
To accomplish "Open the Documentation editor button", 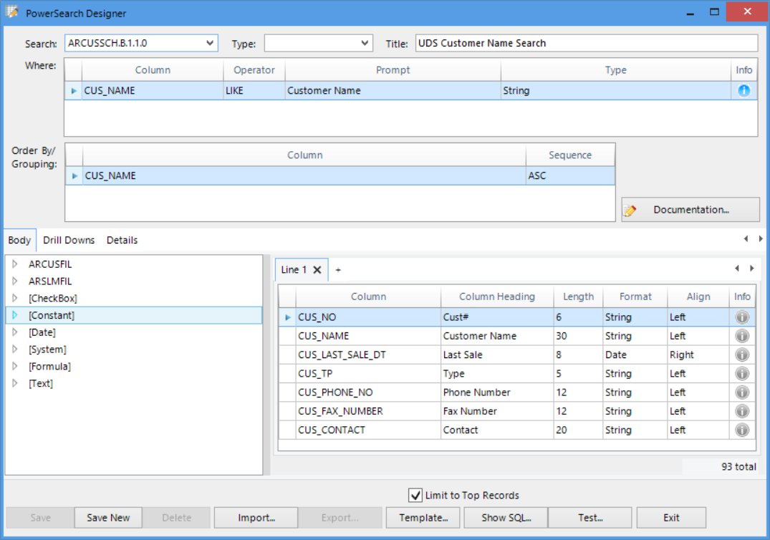I will click(x=690, y=210).
